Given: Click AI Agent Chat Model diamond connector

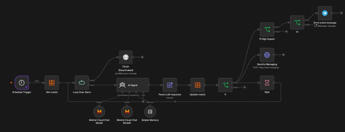Looking at the screenshot, I should point(122,92).
